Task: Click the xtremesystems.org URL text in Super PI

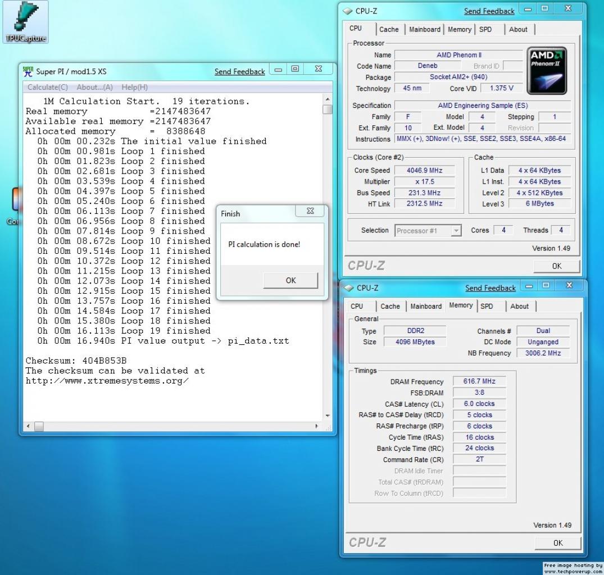Action: pos(107,381)
